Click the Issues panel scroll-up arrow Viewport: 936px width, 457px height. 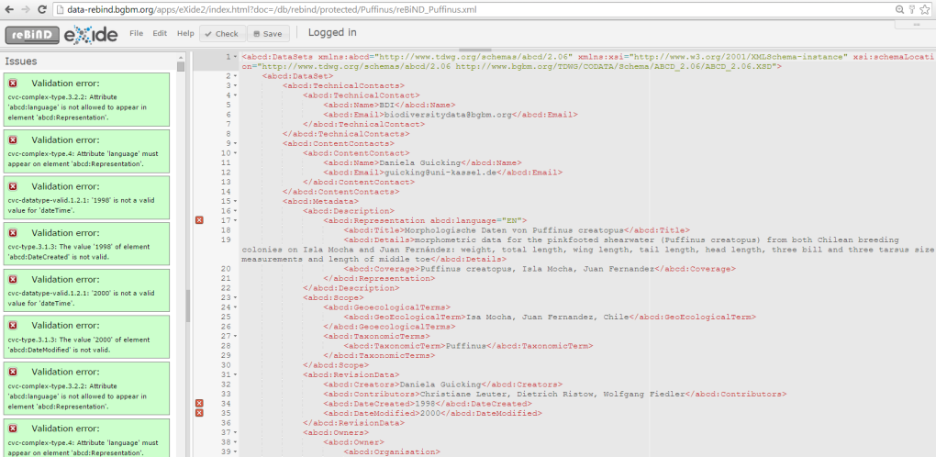[x=181, y=57]
